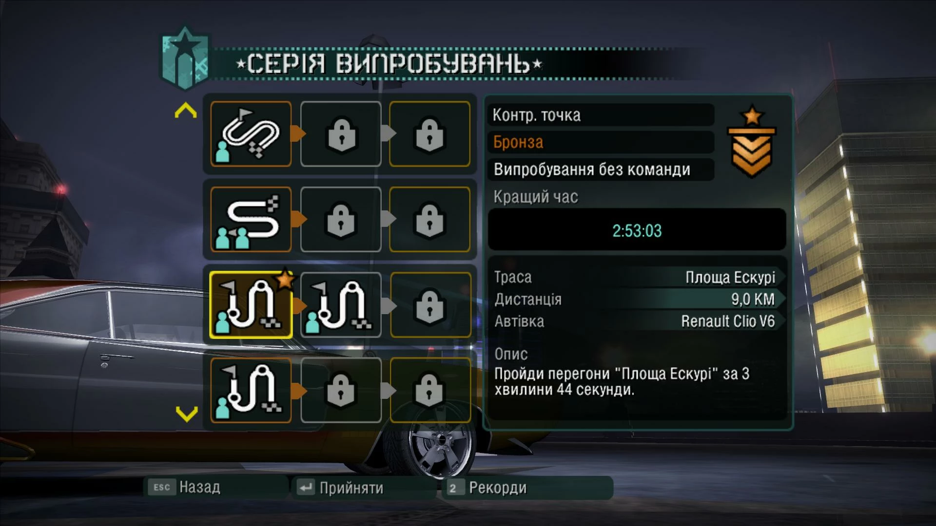Image resolution: width=936 pixels, height=526 pixels.
Task: Click the locked middle tile in fourth row
Action: click(341, 390)
